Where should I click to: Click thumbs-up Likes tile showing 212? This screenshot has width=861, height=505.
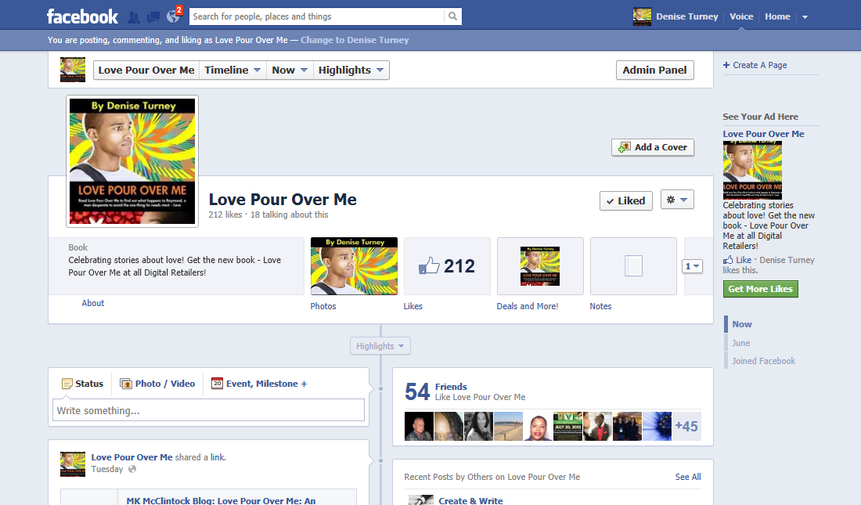click(x=447, y=266)
